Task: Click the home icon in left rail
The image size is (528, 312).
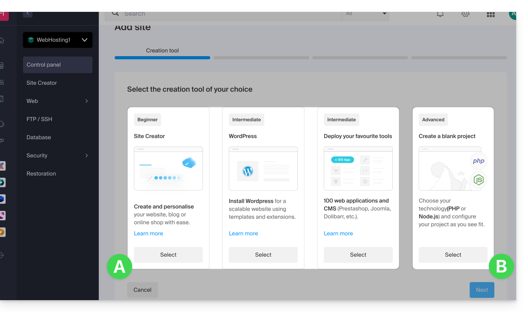Action: 2,40
